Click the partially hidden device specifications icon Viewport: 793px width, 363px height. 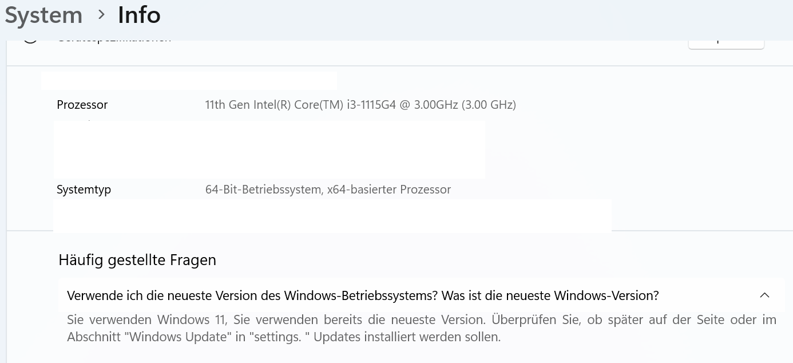(30, 41)
